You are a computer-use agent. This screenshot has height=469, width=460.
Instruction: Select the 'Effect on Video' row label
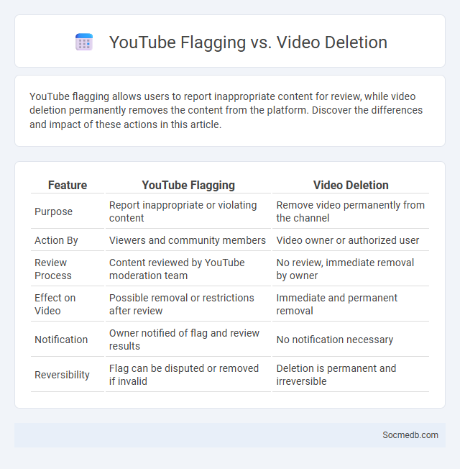pyautogui.click(x=55, y=304)
